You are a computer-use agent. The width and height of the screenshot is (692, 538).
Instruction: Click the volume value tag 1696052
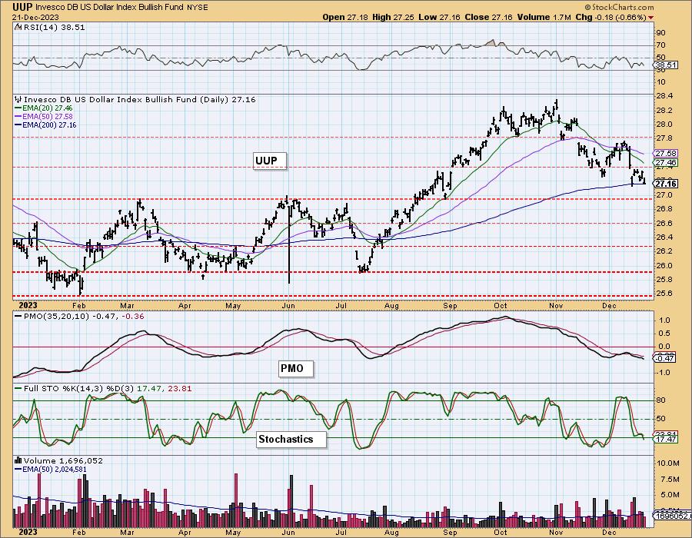pos(673,516)
